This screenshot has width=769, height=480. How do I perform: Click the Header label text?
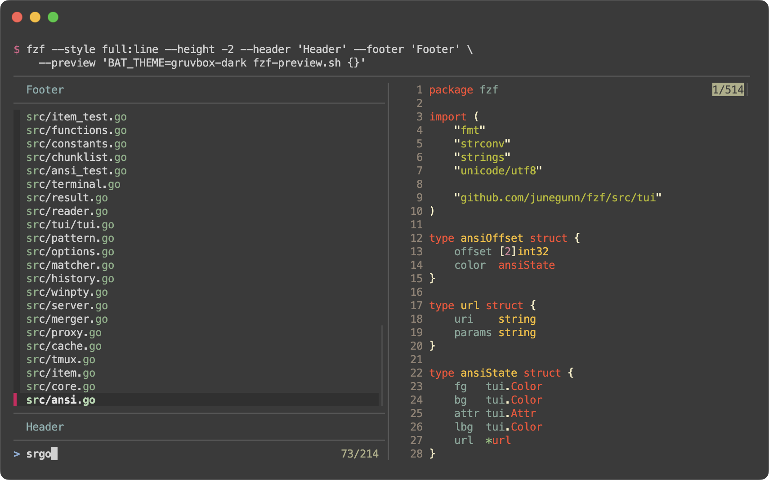tap(45, 427)
